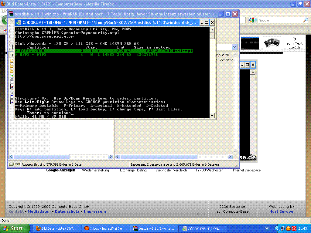Open the Webhoster Vergleich link
Screen dimensions: 311x233
tap(171, 170)
